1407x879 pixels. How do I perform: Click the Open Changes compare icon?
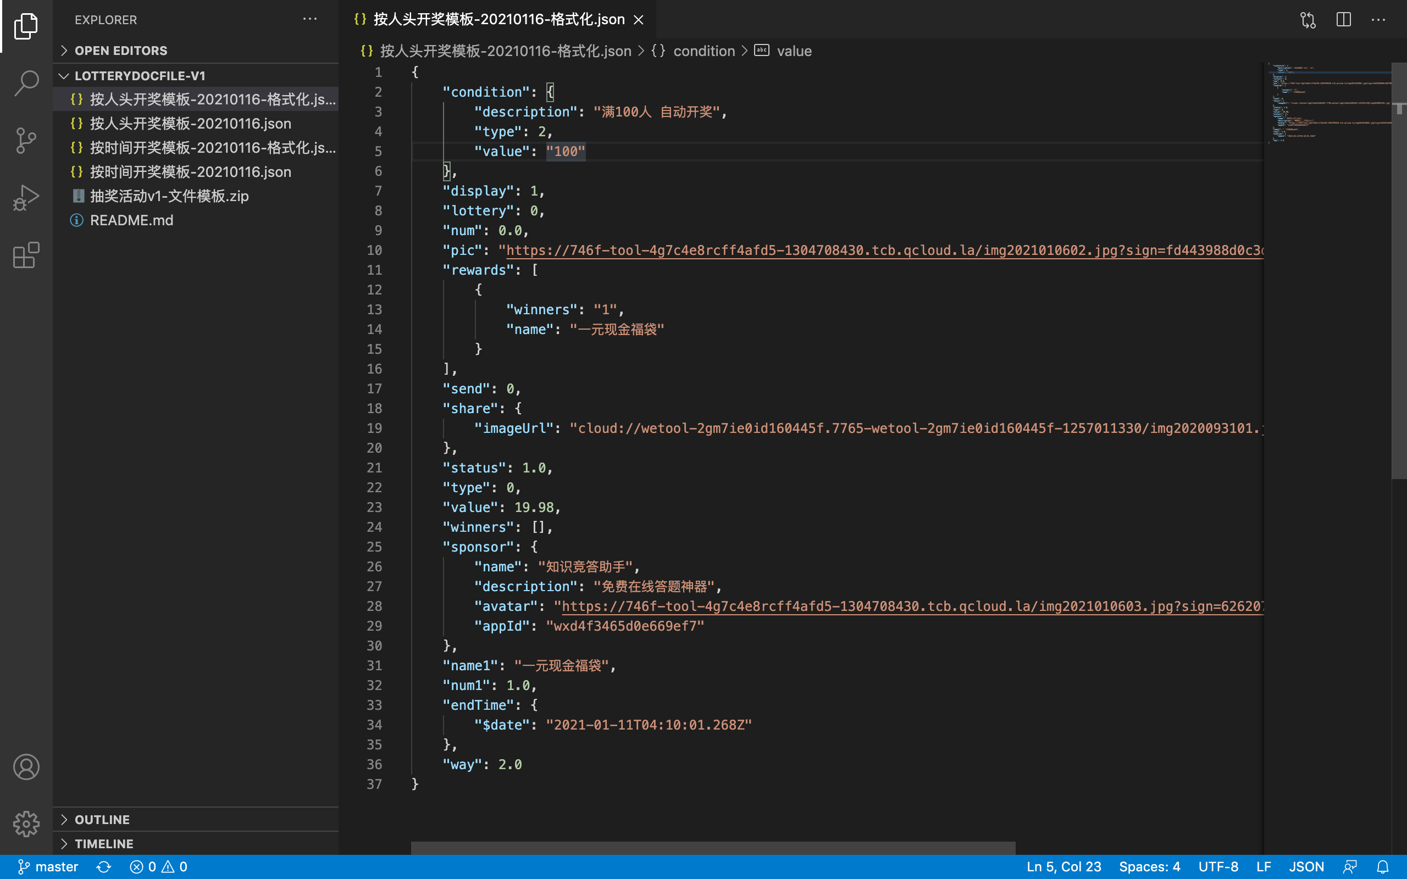1308,20
